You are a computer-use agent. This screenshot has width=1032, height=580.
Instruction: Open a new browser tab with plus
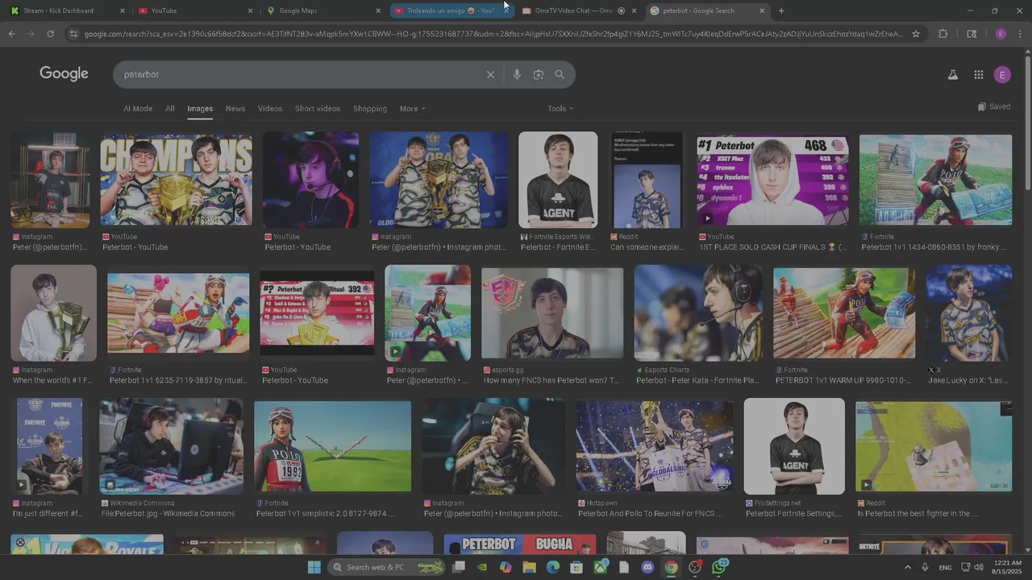point(781,10)
